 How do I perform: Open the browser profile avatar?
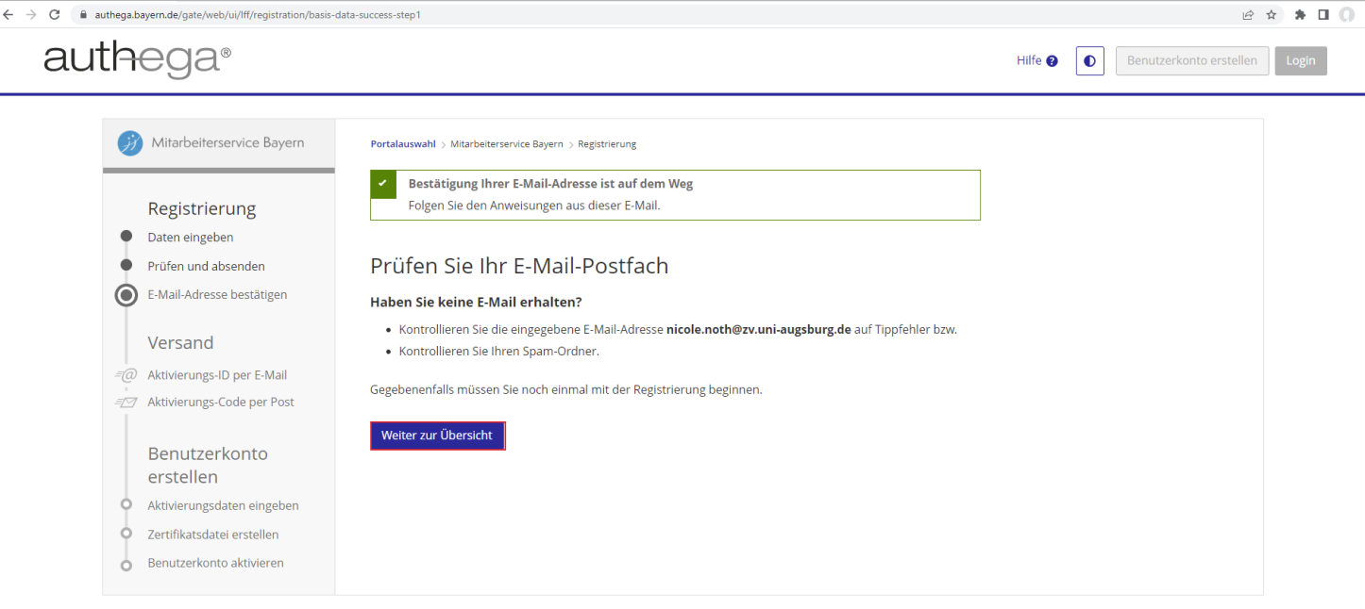pos(1346,15)
